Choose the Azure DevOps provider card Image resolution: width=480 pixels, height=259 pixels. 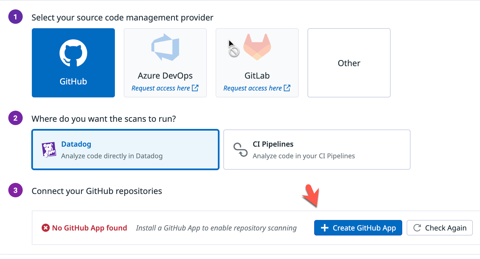[x=165, y=63]
